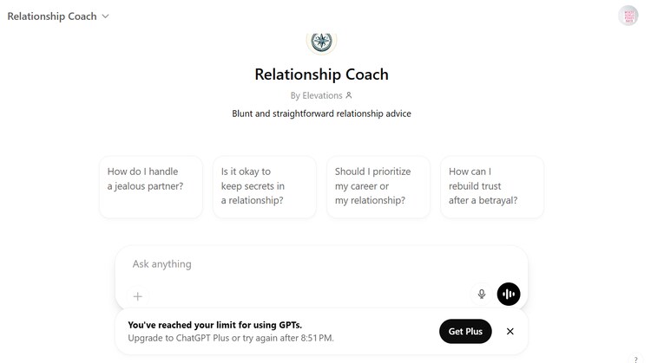Click the plus icon to attach files

point(137,295)
